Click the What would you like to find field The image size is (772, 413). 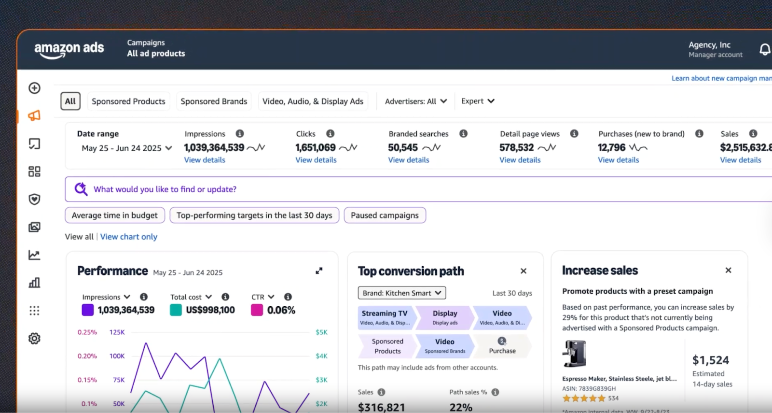click(418, 189)
